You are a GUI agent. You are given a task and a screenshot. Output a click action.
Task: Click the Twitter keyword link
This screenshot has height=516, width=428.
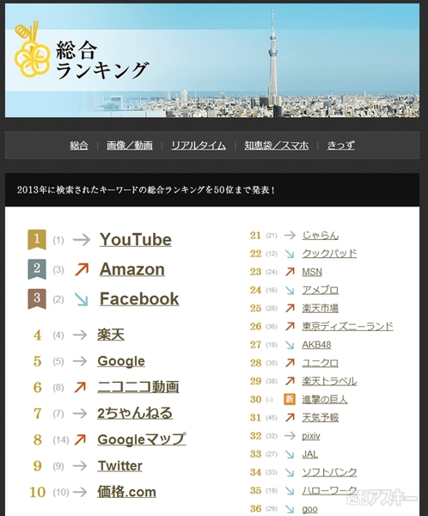119,465
